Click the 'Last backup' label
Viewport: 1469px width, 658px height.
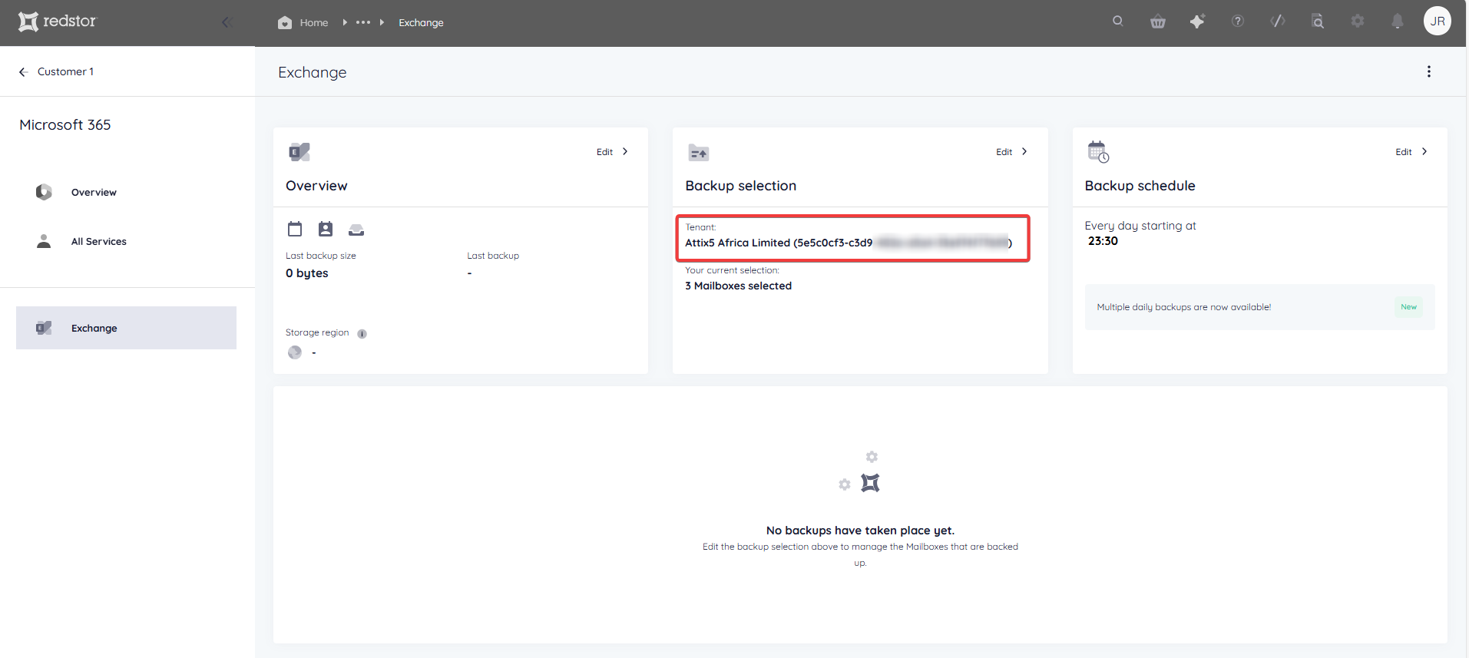[493, 256]
